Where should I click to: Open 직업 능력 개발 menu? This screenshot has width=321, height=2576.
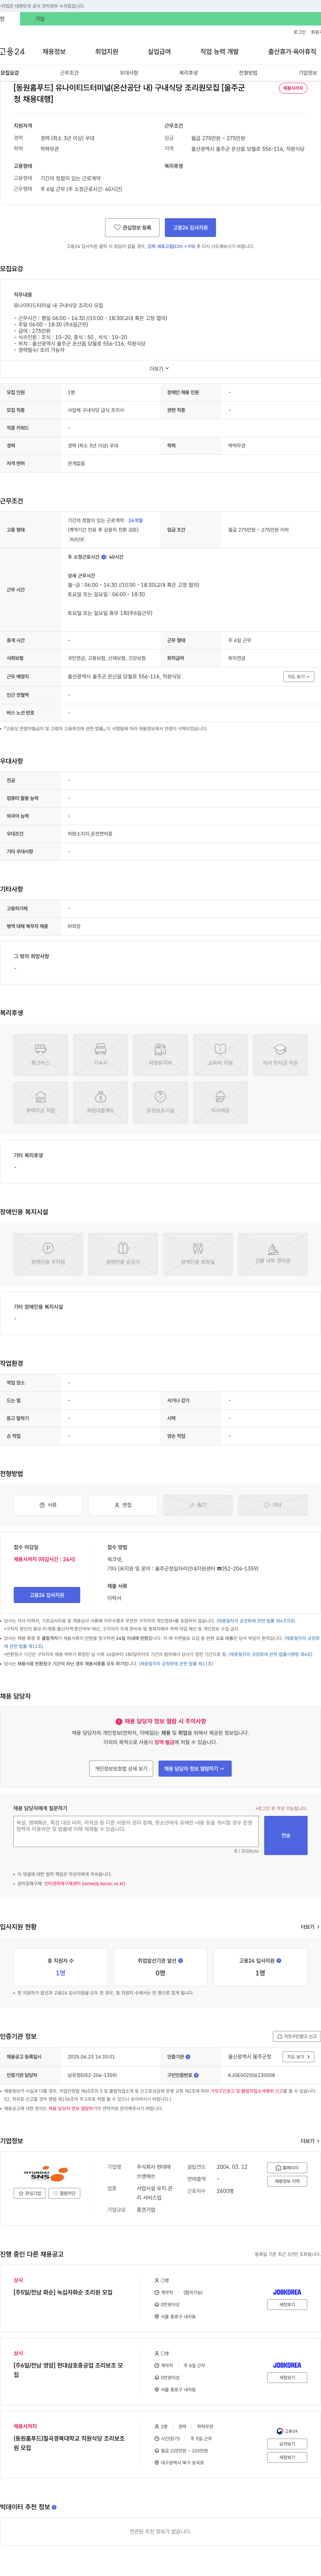(x=219, y=52)
